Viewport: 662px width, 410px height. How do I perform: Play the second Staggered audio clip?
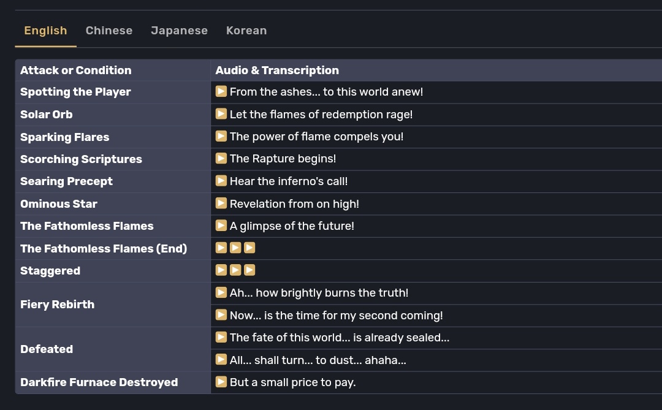click(x=235, y=270)
